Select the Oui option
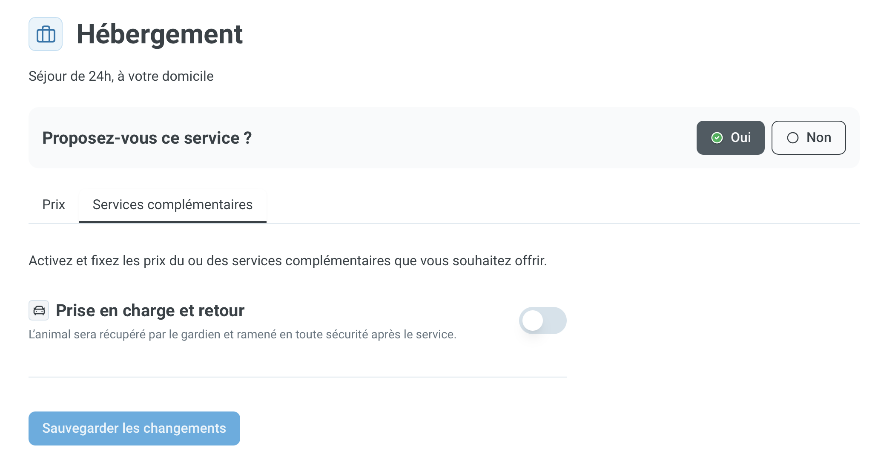 pos(730,138)
